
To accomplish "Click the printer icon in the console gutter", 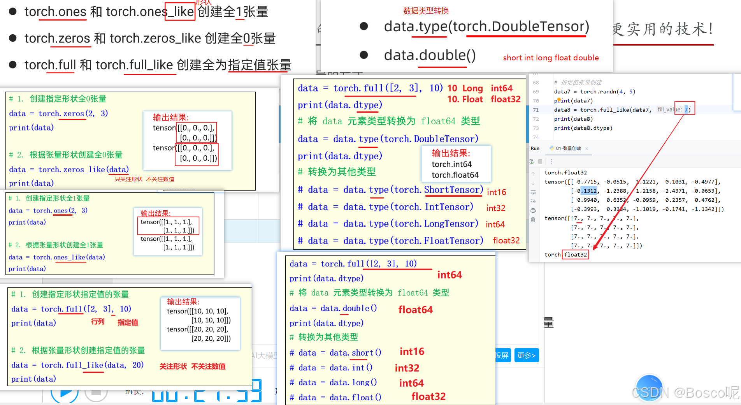I will coord(533,210).
